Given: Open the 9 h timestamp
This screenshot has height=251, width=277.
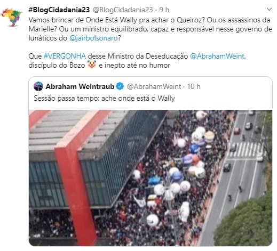Looking at the screenshot, I should click(x=164, y=10).
